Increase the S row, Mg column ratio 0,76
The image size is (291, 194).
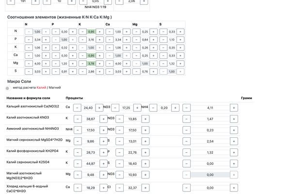pyautogui.click(x=153, y=71)
